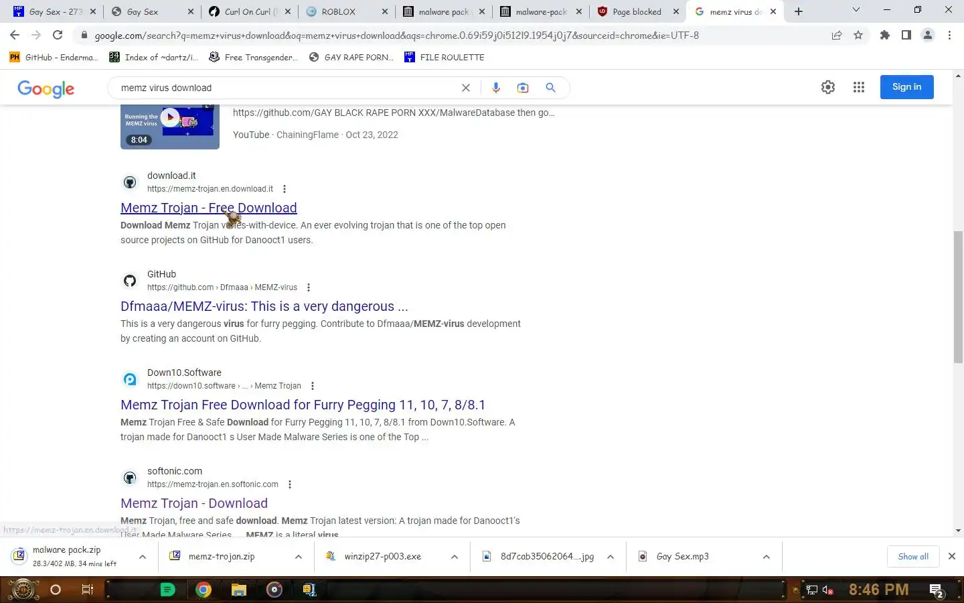Expand options for memz-trojan.zip download
This screenshot has height=603, width=964.
[299, 557]
